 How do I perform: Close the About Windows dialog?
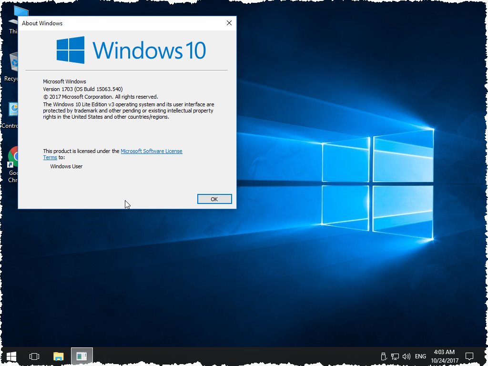pos(229,23)
